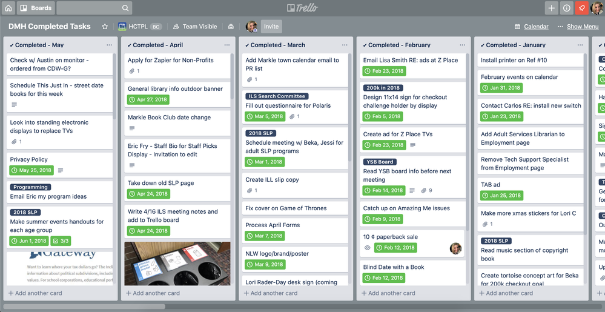
Task: Open the Calendar power-up link
Action: (531, 26)
